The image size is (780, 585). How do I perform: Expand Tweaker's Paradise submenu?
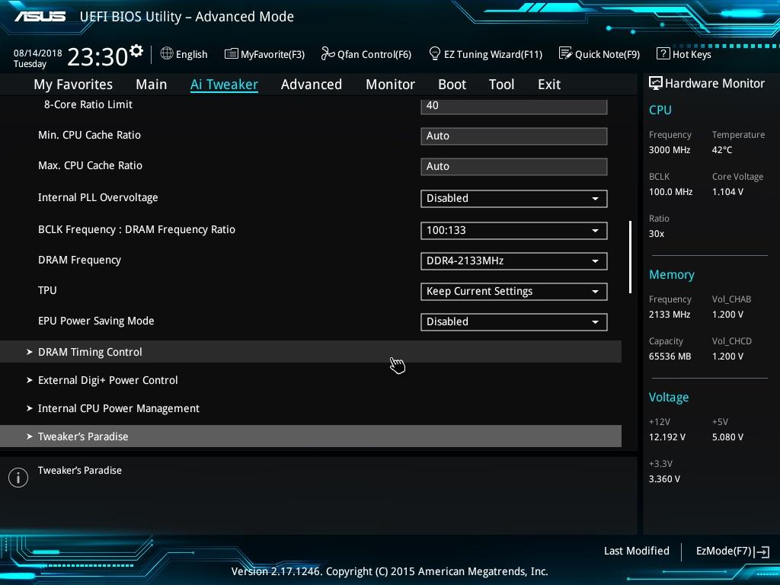tap(311, 436)
